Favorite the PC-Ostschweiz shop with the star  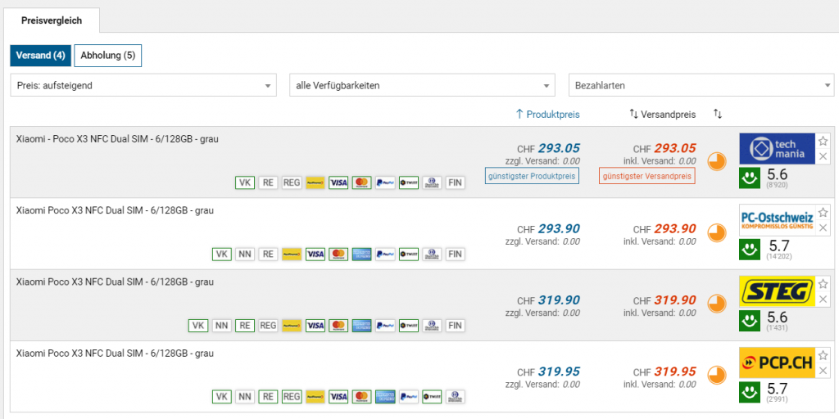[x=823, y=211]
